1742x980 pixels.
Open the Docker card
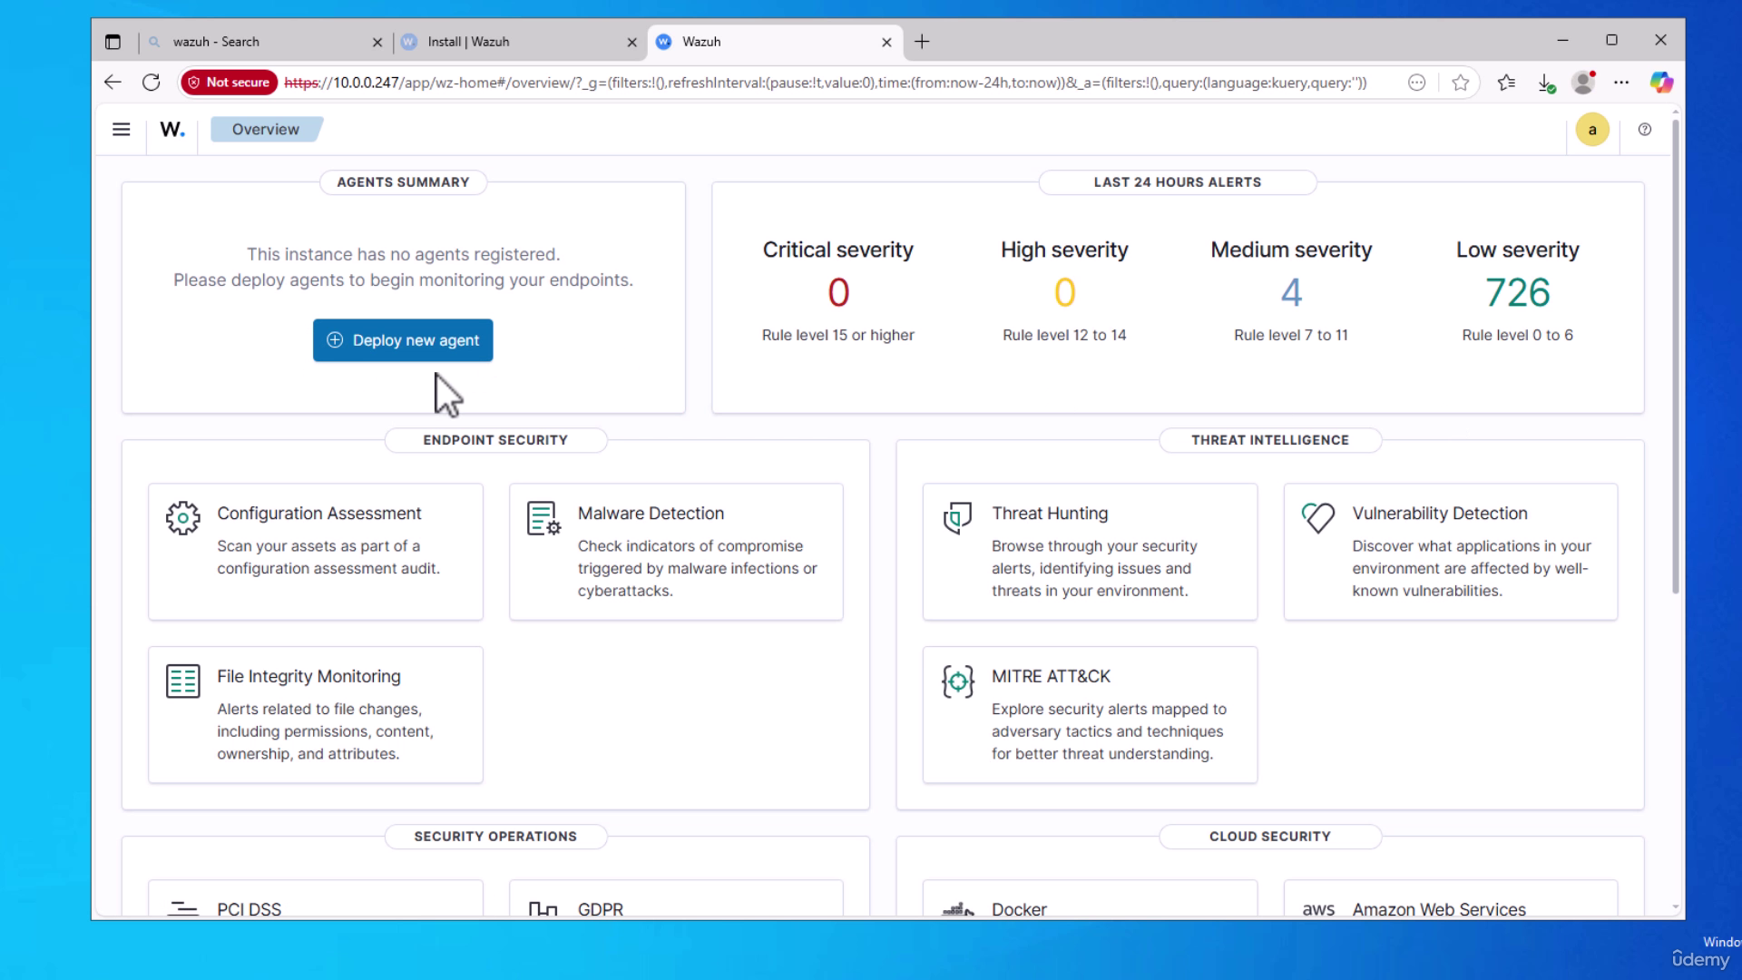coord(1090,898)
